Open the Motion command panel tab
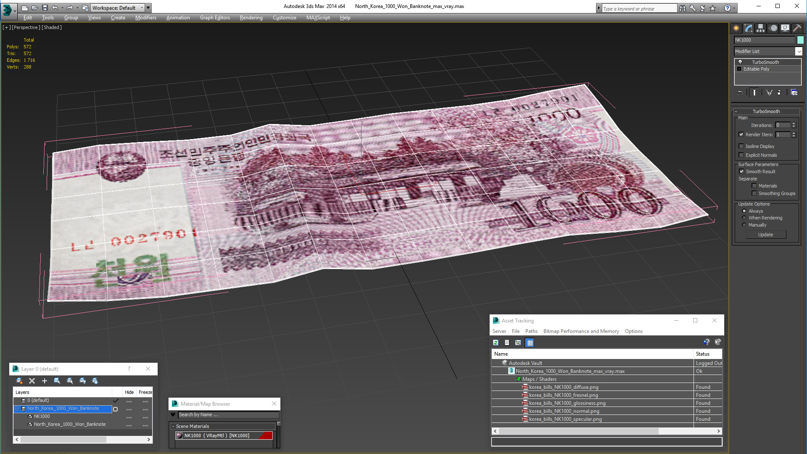The height and width of the screenshot is (454, 807). [773, 28]
